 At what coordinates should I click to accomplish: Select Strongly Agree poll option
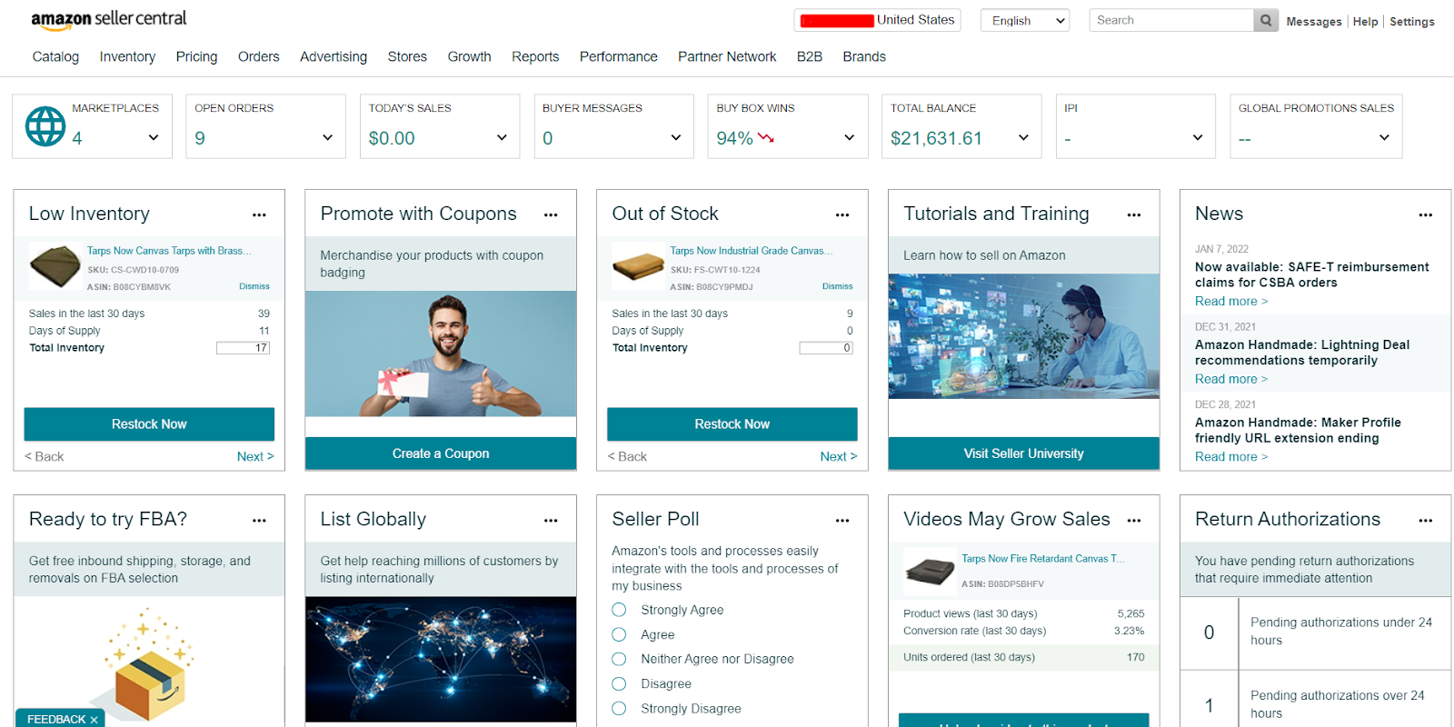(x=619, y=610)
